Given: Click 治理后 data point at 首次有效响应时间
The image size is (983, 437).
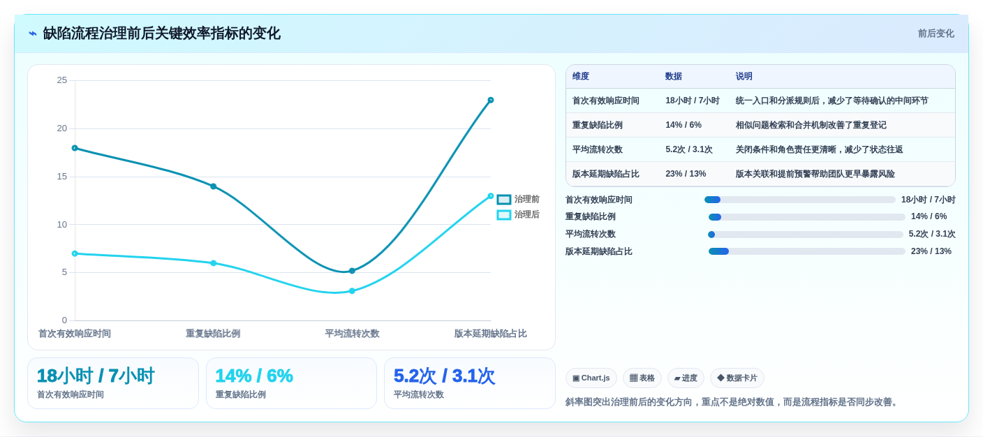Looking at the screenshot, I should point(75,253).
